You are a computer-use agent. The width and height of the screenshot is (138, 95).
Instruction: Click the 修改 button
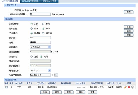point(128,27)
